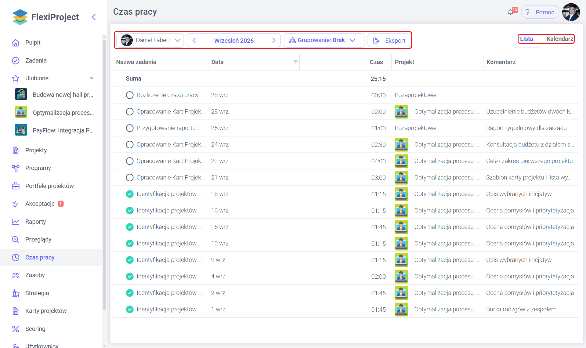
Task: Go to next month arrow
Action: [x=274, y=41]
